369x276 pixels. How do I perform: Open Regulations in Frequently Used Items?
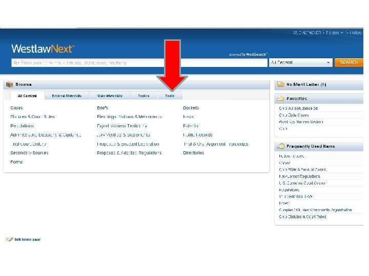(289, 190)
